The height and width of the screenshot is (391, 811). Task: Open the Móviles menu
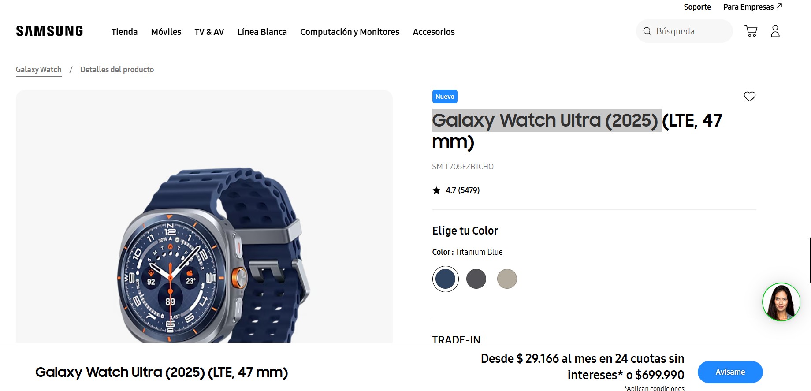pos(166,32)
